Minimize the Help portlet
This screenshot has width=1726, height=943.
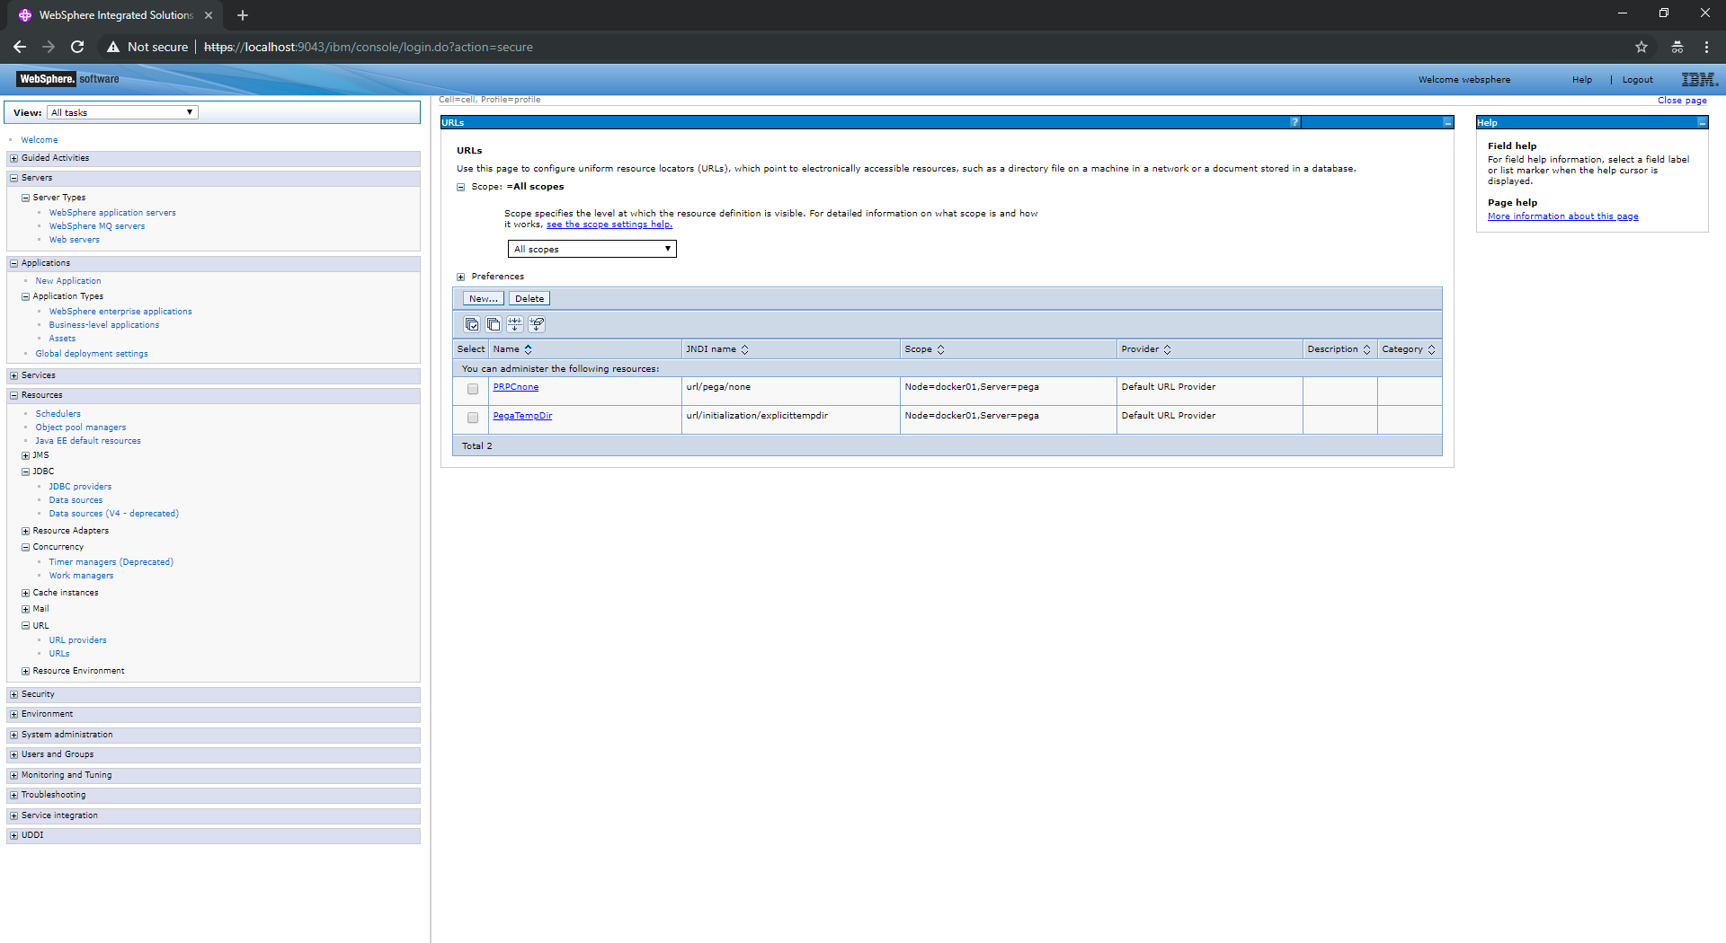1702,122
